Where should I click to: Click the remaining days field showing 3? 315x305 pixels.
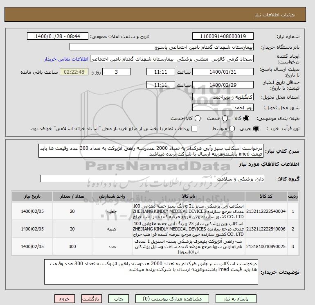pyautogui.click(x=117, y=72)
